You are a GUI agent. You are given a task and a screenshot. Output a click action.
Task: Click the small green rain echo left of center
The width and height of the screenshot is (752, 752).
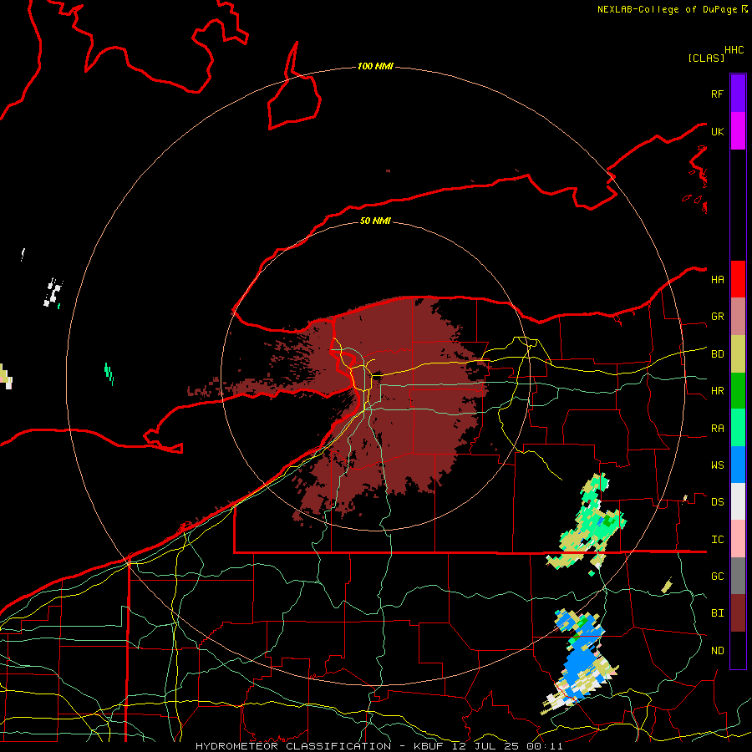[x=109, y=373]
